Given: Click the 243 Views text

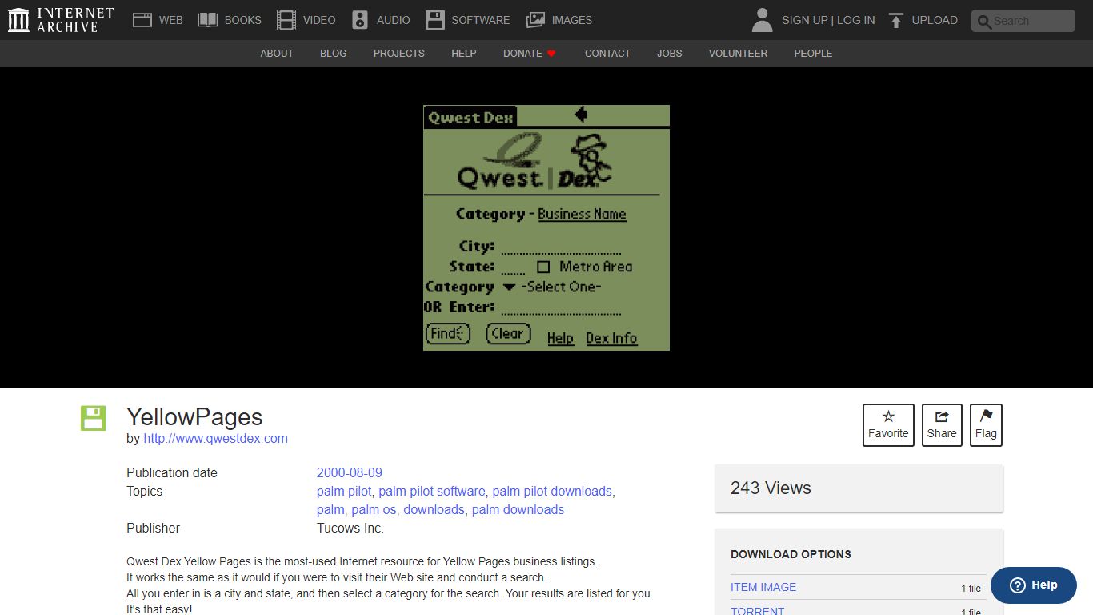Looking at the screenshot, I should [x=771, y=488].
